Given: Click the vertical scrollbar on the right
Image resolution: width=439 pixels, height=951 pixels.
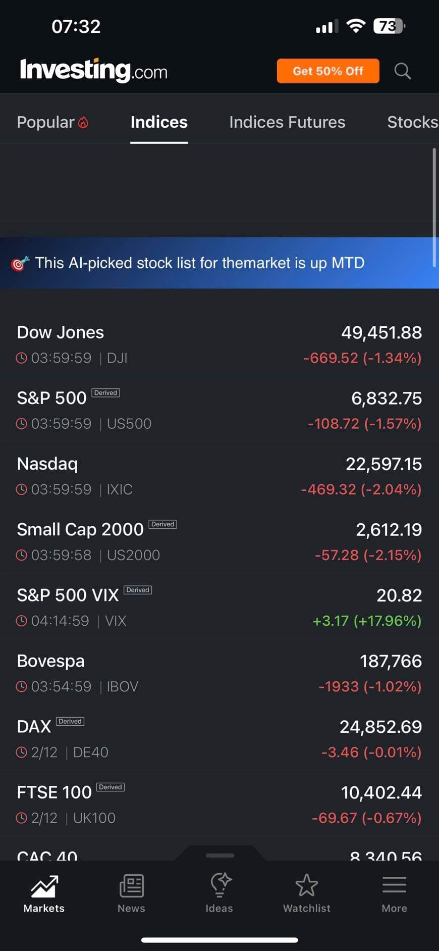Looking at the screenshot, I should [434, 207].
